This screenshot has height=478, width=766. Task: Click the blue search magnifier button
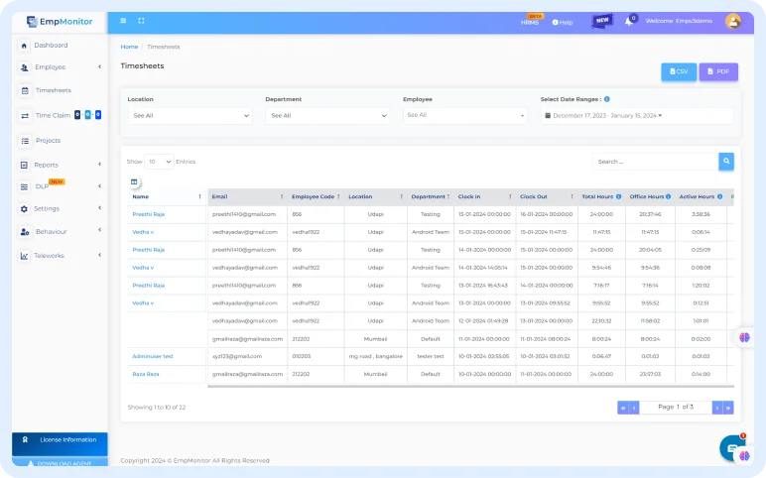pos(726,161)
